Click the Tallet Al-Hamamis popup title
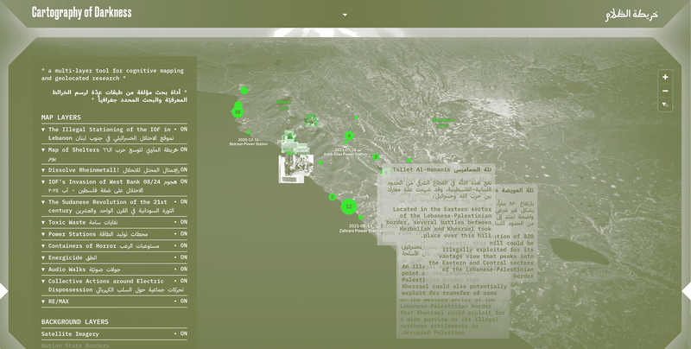Image resolution: width=691 pixels, height=349 pixels. pyautogui.click(x=442, y=169)
